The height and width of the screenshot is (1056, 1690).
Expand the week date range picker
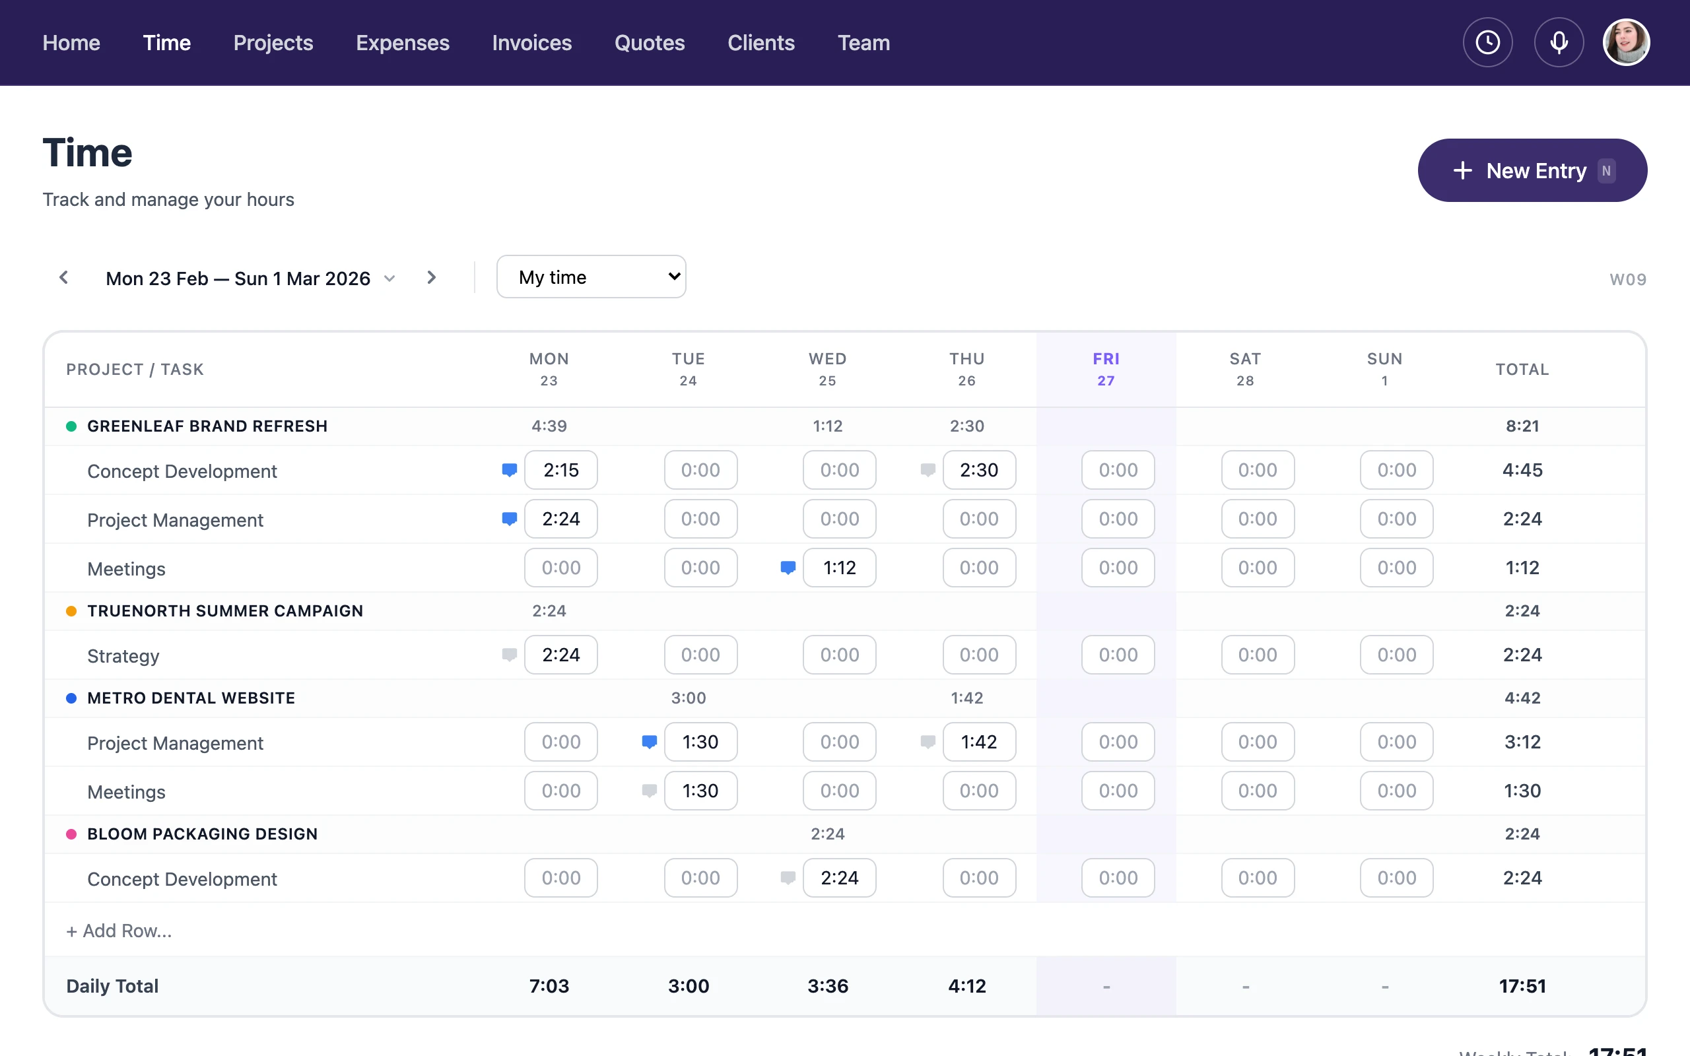coord(389,277)
